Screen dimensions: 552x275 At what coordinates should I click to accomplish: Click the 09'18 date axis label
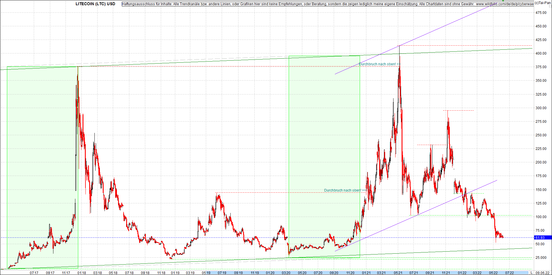[x=145, y=273]
